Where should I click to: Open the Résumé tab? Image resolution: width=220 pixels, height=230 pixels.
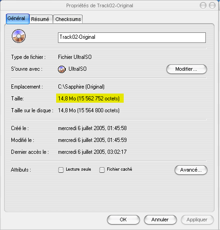coord(41,19)
